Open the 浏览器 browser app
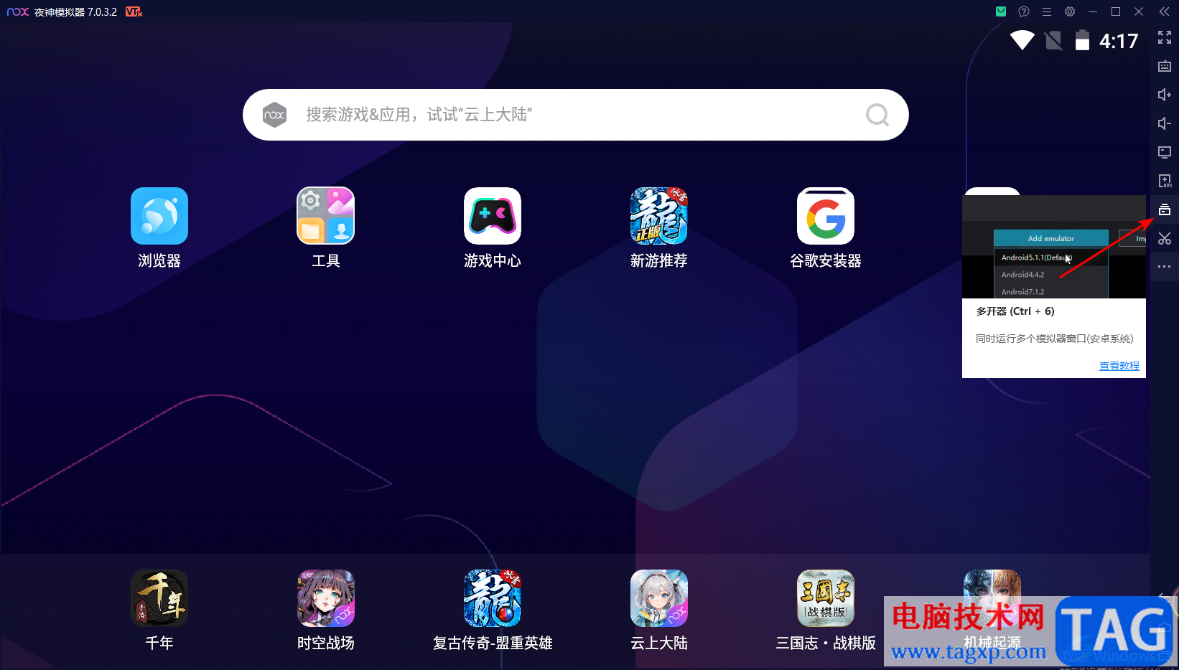 pyautogui.click(x=159, y=216)
